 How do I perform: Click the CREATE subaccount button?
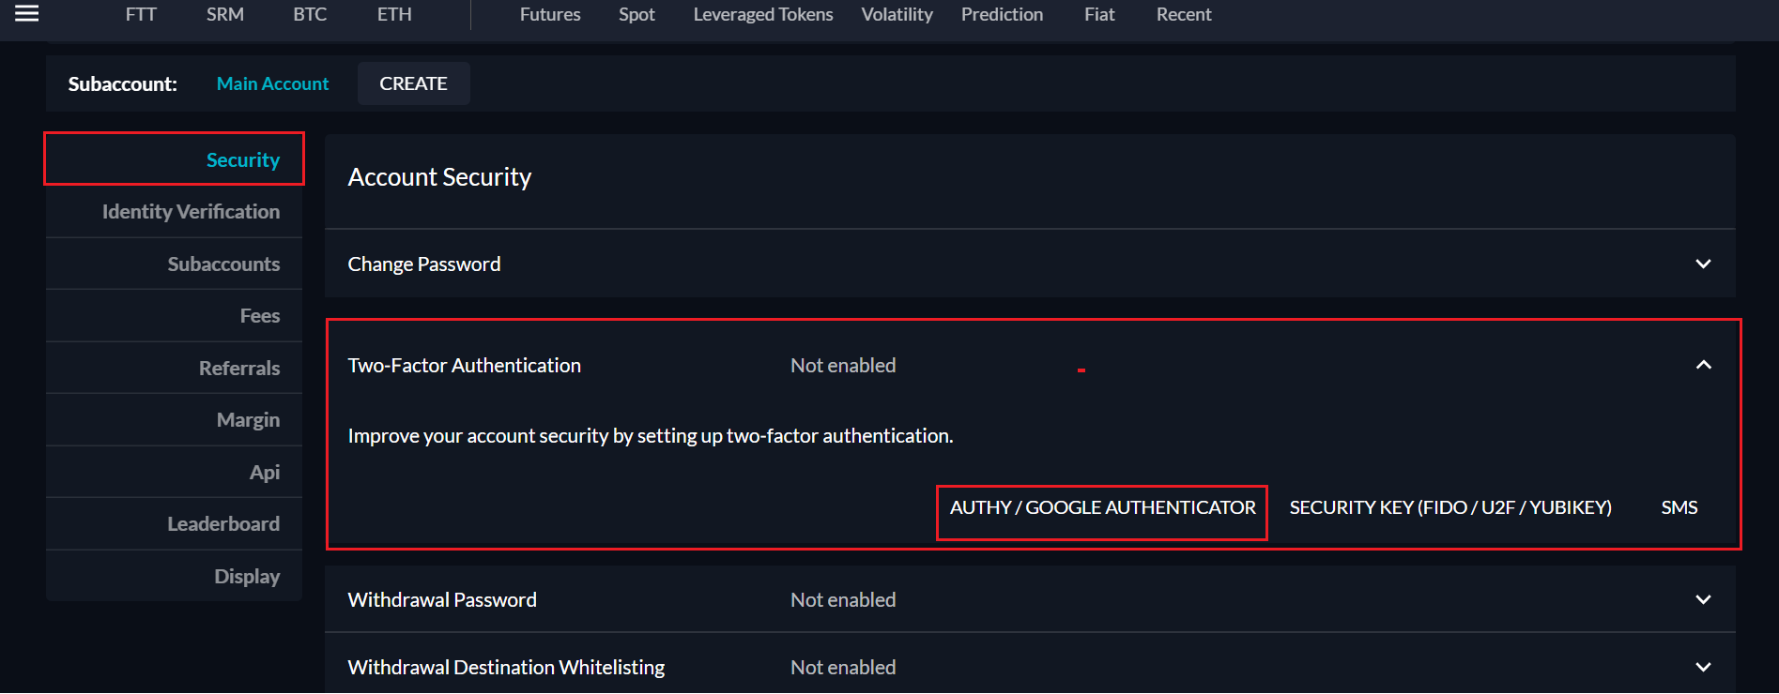pyautogui.click(x=413, y=83)
